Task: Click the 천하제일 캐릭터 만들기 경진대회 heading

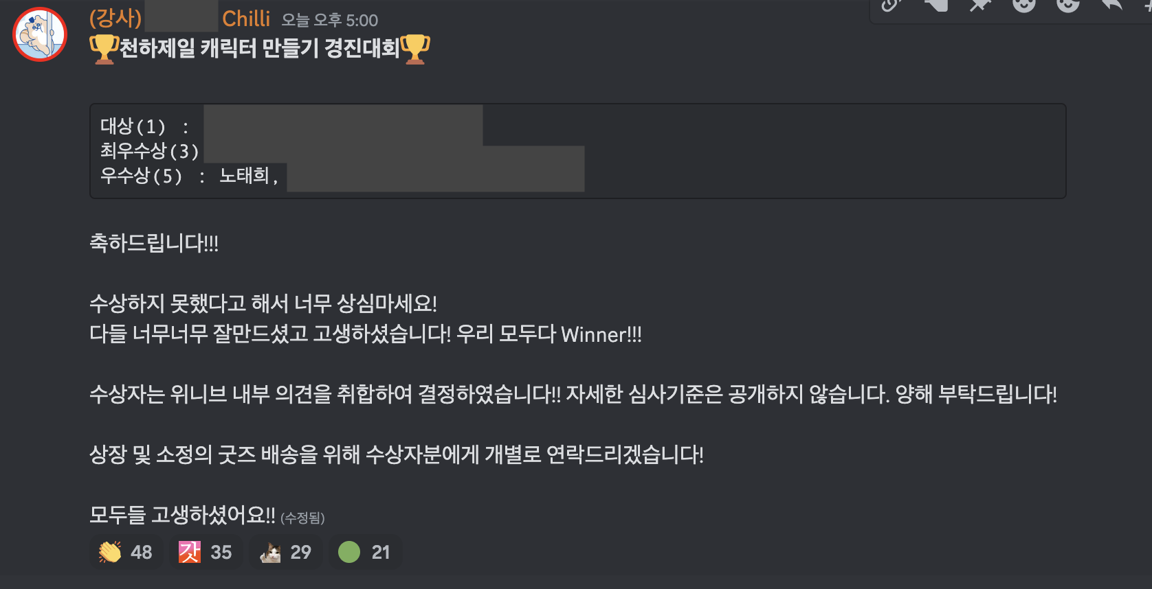Action: tap(260, 48)
